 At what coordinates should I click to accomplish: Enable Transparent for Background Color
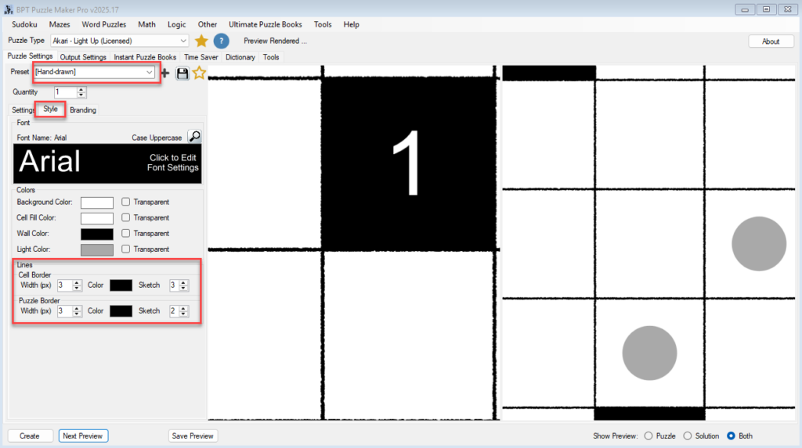(125, 202)
